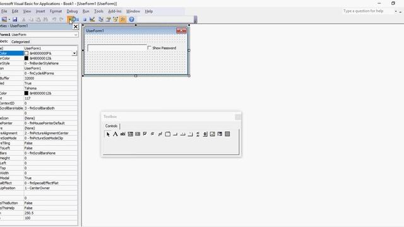Select the RefEdit control in Toolbox
The height and width of the screenshot is (227, 404).
click(x=220, y=134)
